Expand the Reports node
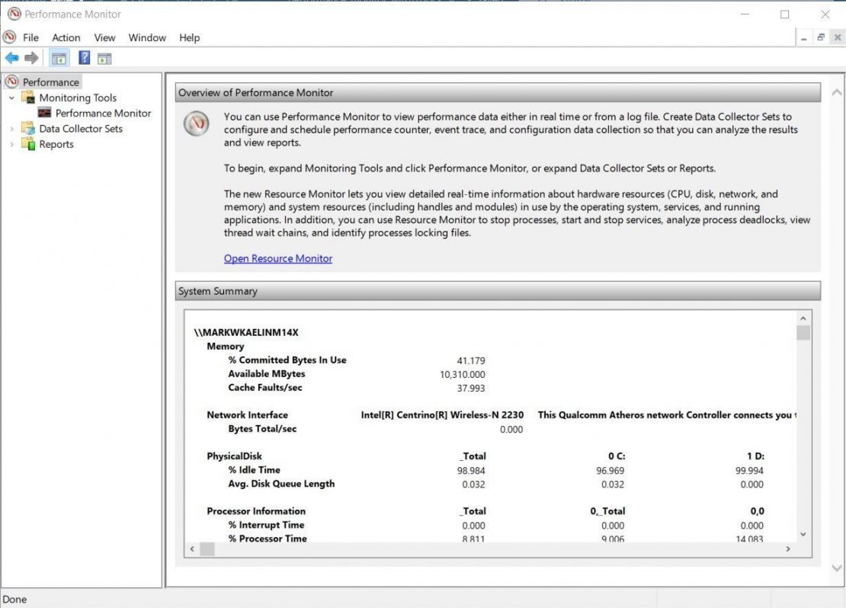This screenshot has width=846, height=608. (11, 144)
